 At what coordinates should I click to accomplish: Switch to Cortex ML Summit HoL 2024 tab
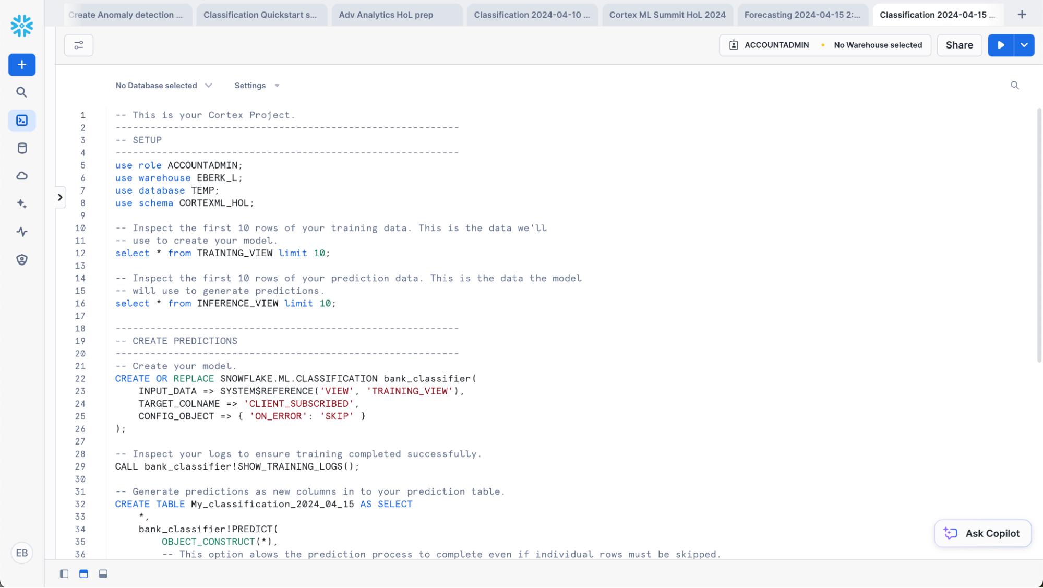pos(667,15)
